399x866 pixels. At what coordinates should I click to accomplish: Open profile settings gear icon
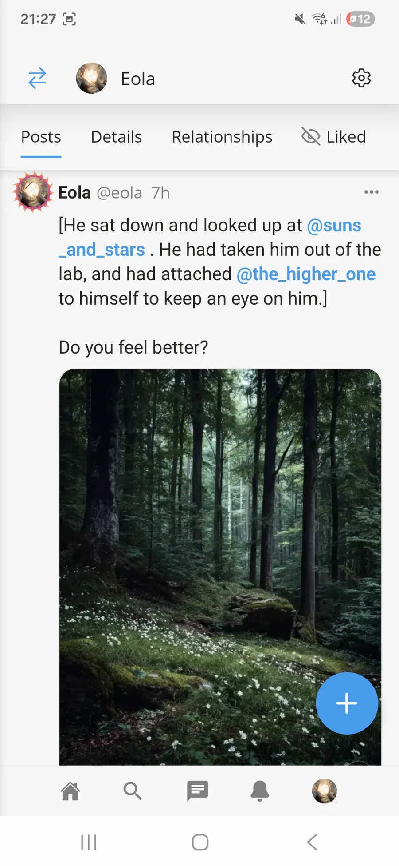pos(361,78)
